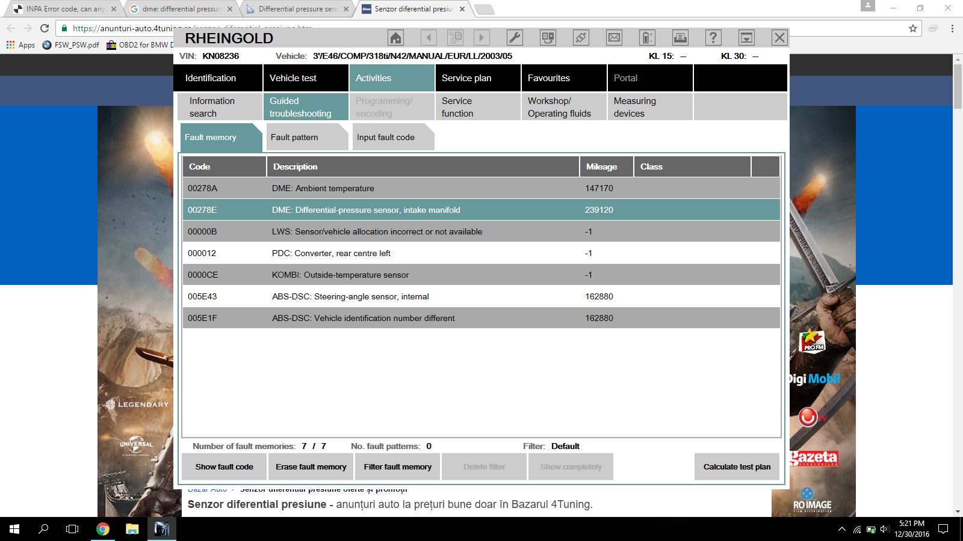Sort by the Code column header

[x=224, y=167]
